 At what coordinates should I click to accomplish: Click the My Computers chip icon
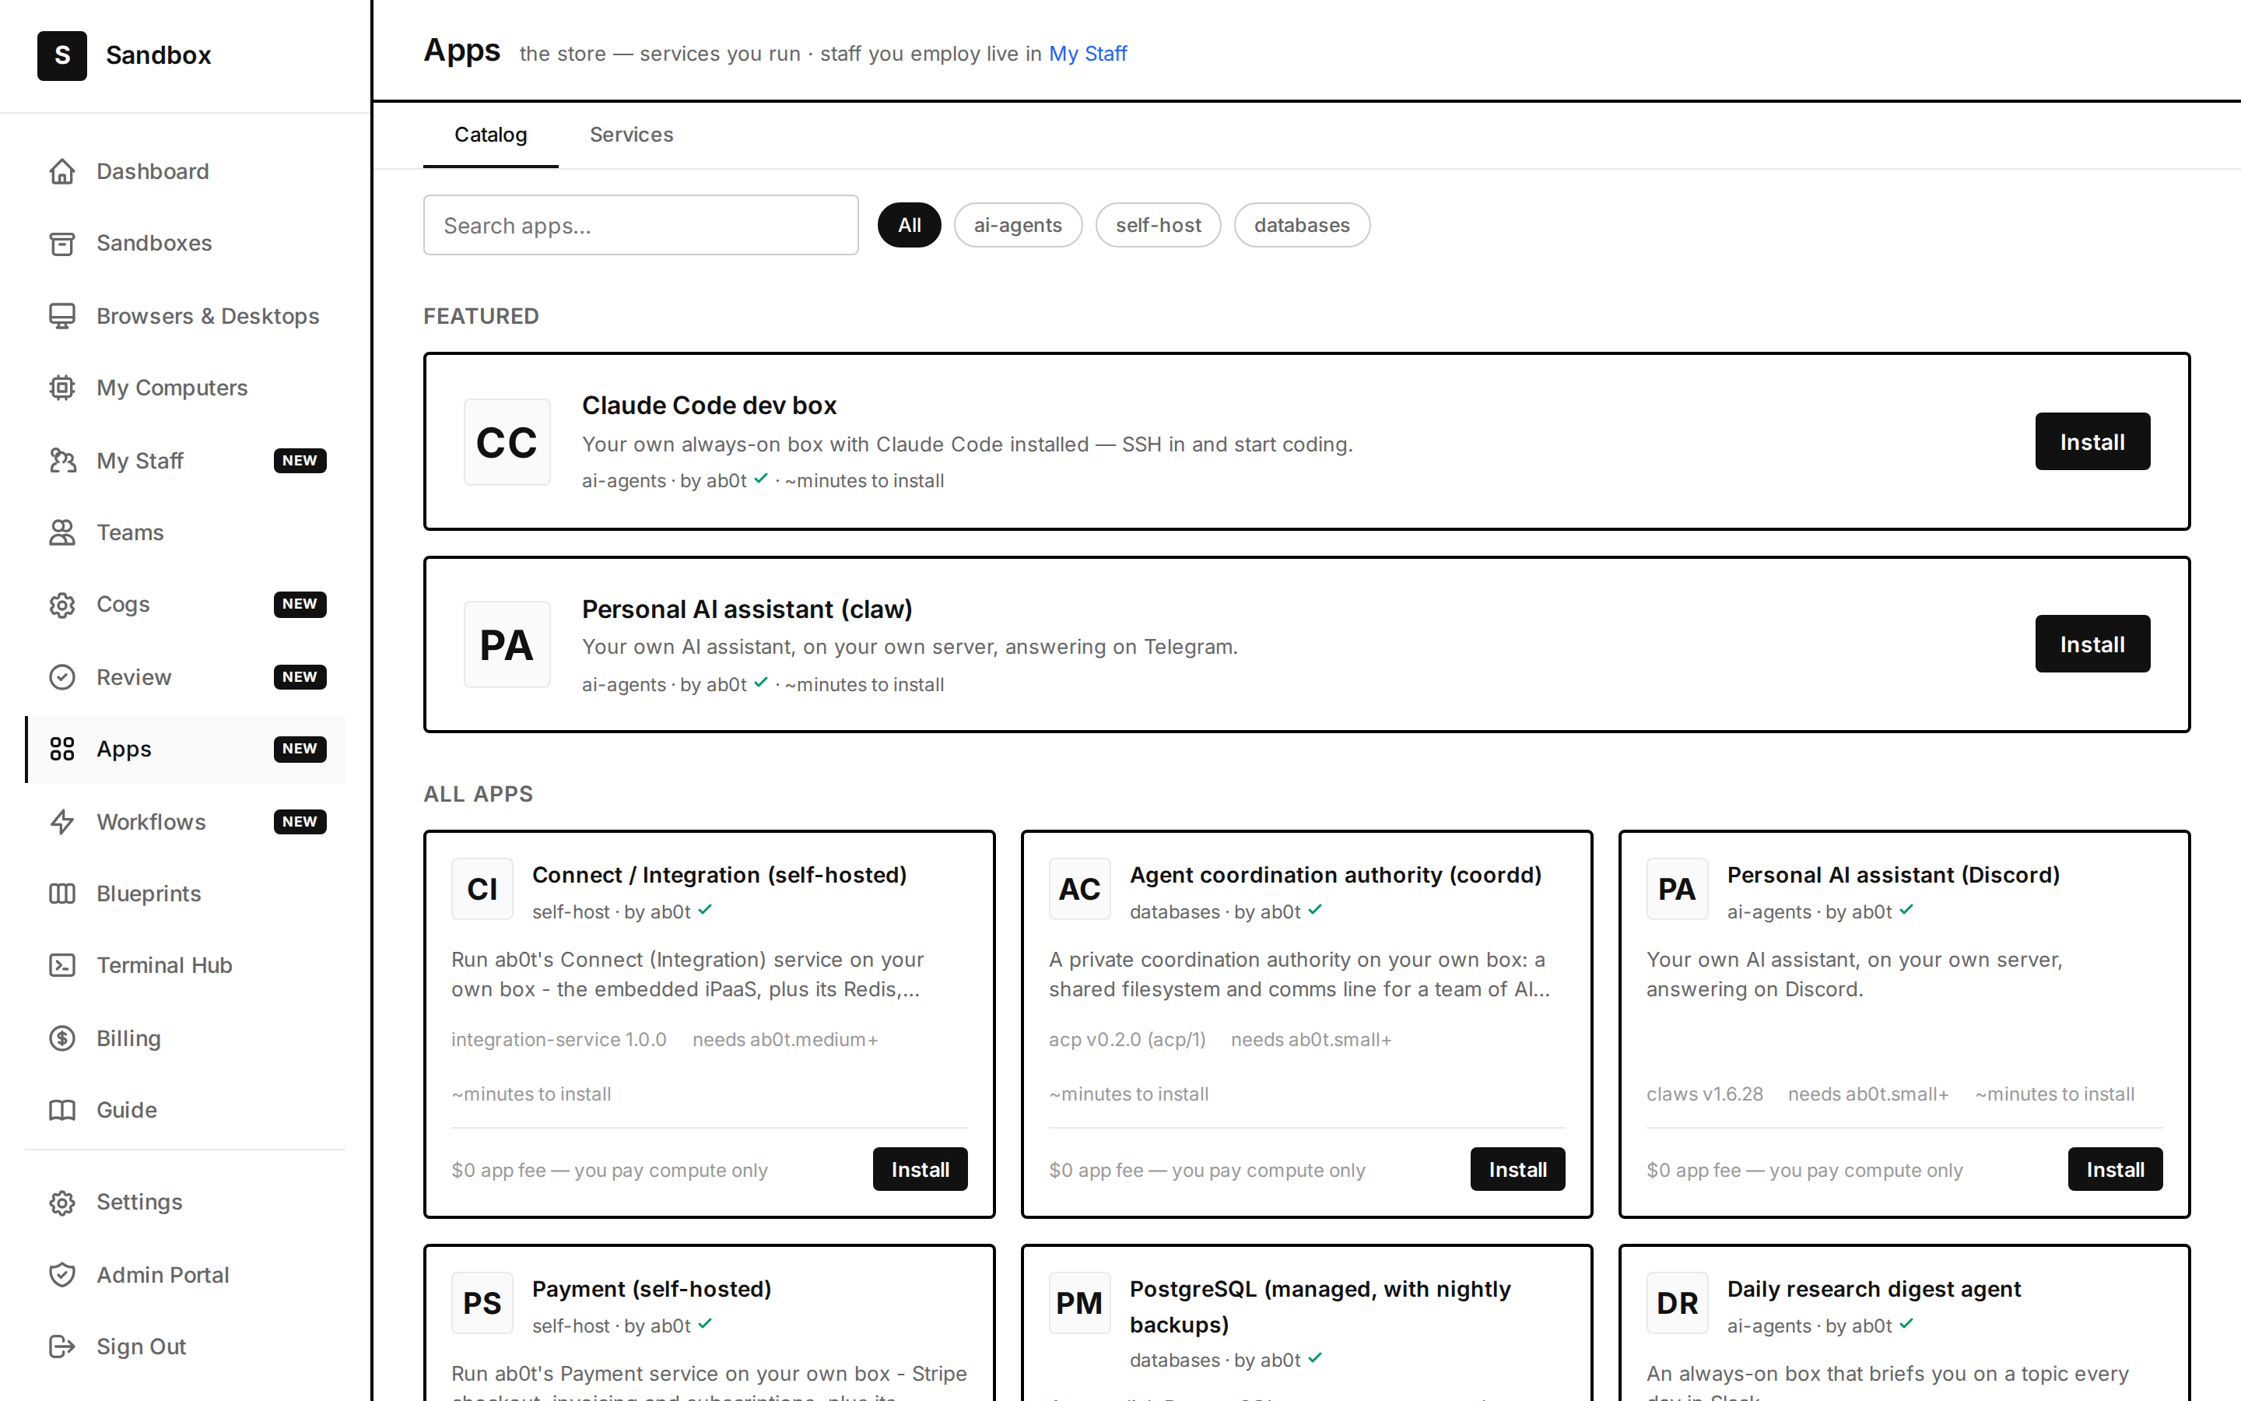tap(62, 388)
